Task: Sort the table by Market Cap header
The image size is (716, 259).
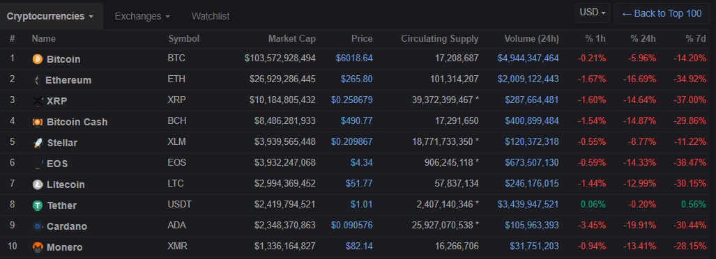Action: 292,39
